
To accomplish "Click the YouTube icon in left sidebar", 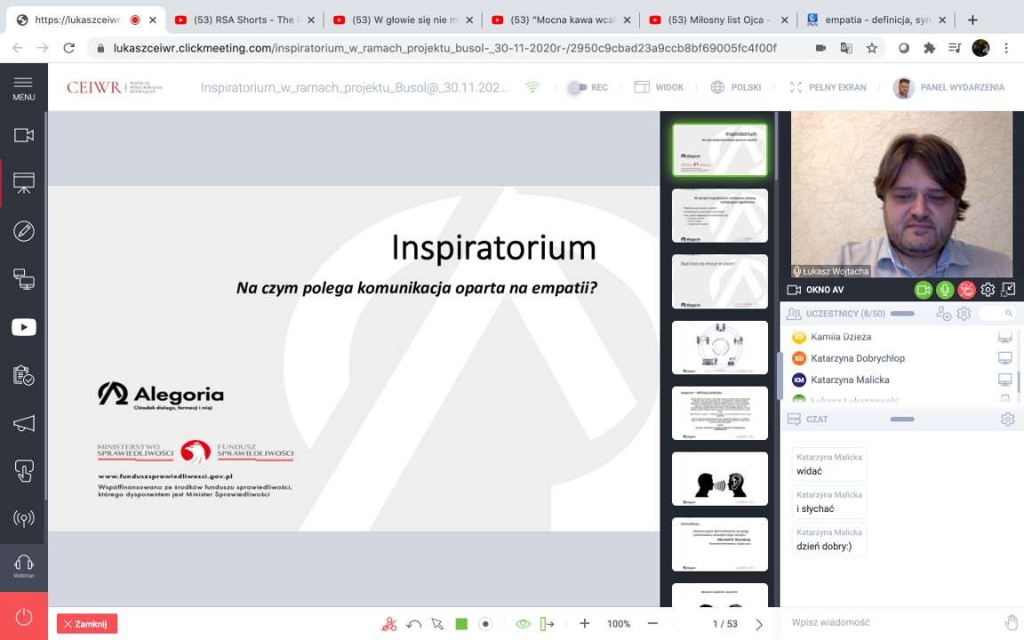I will click(24, 327).
